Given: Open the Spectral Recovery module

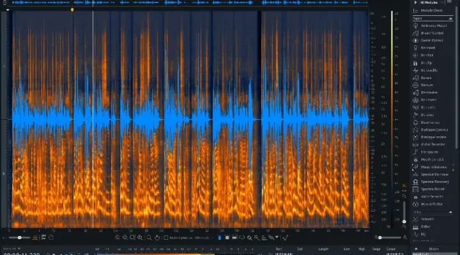Looking at the screenshot, I should click(434, 182).
